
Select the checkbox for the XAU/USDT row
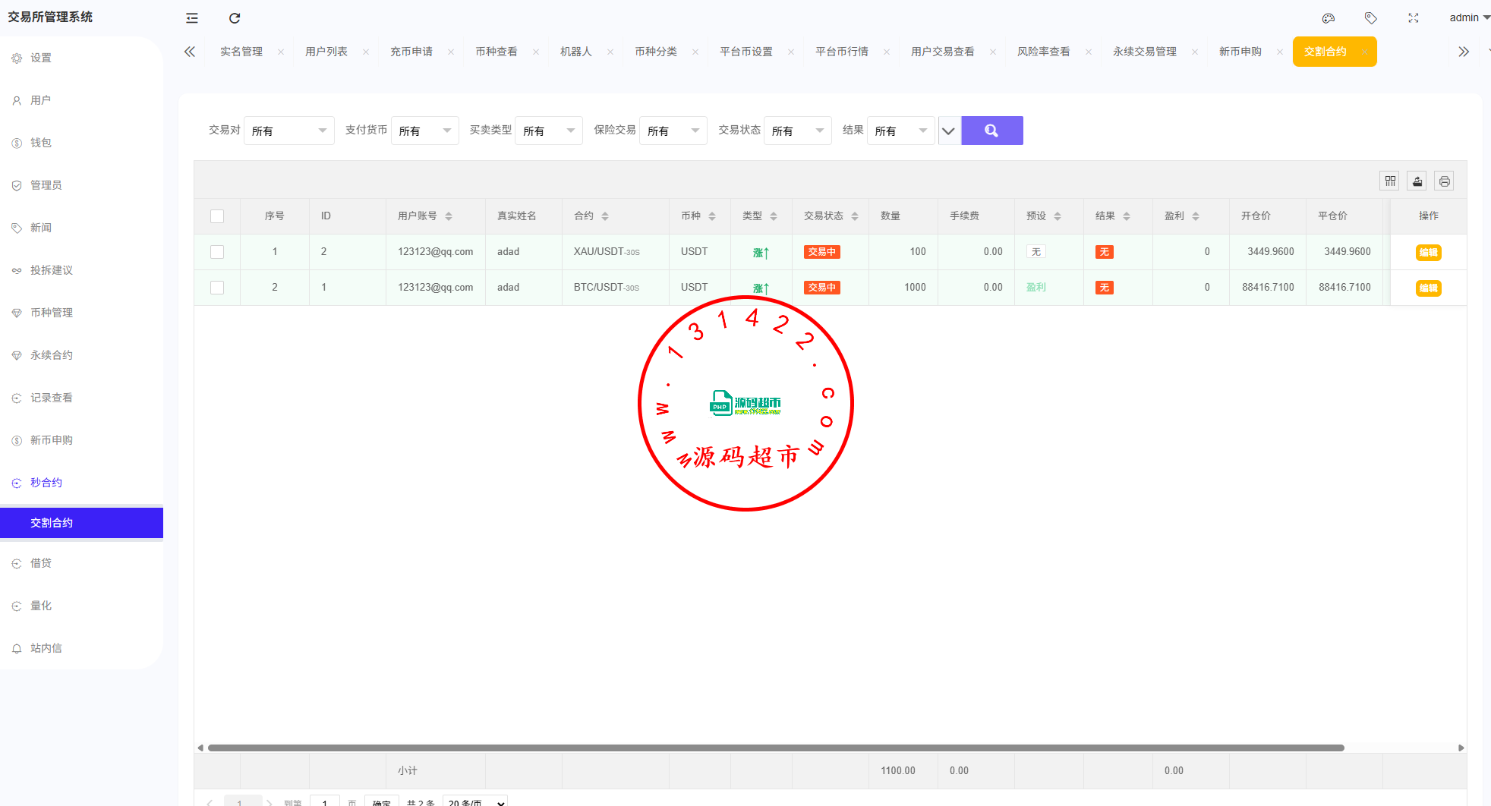(x=217, y=252)
